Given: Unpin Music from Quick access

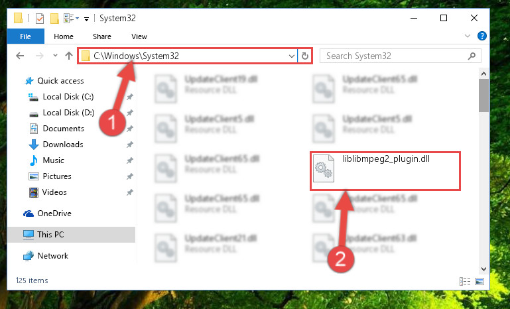Looking at the screenshot, I should (x=130, y=160).
